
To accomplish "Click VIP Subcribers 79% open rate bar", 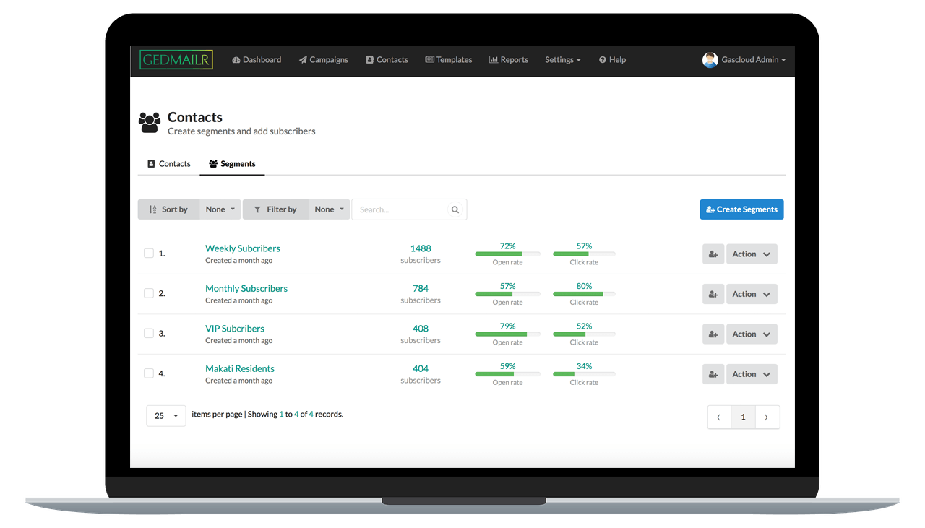I will (507, 334).
